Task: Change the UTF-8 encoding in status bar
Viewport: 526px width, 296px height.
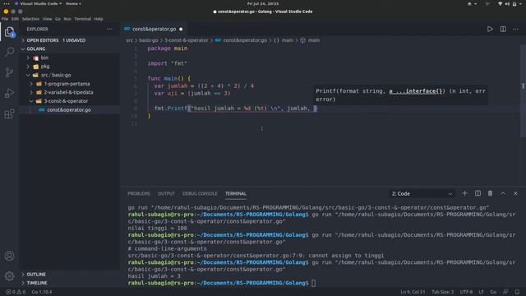Action: click(x=466, y=292)
